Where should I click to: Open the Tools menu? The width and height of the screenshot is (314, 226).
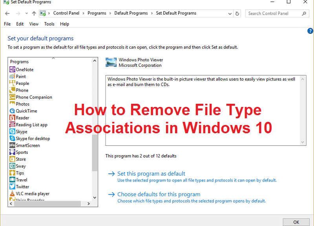pos(49,24)
